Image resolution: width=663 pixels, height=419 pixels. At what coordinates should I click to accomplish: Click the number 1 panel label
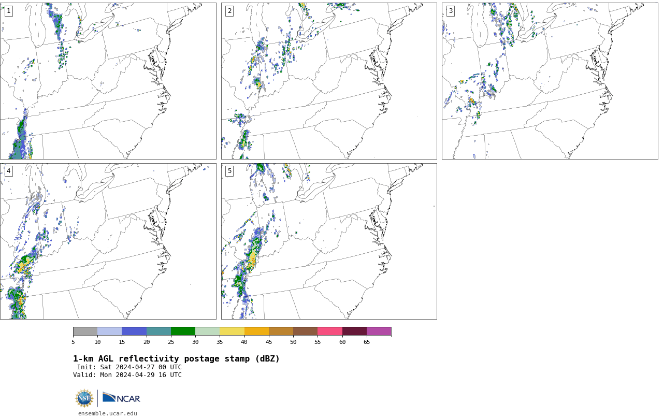pos(8,11)
